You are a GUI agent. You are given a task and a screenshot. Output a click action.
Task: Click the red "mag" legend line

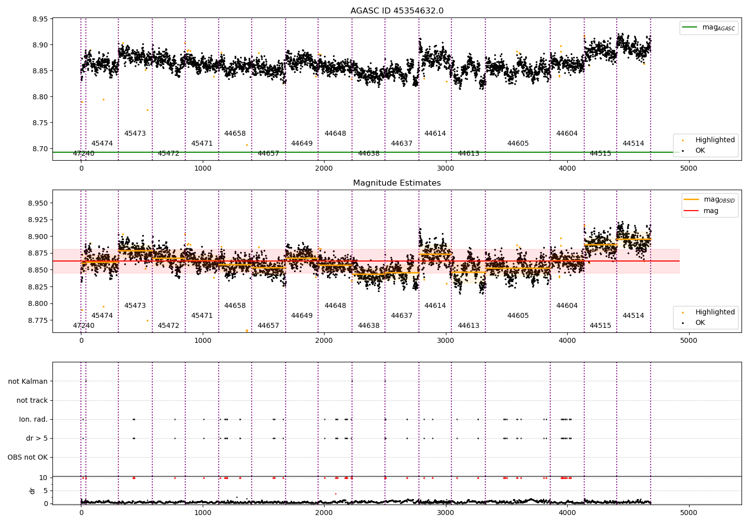(x=691, y=211)
